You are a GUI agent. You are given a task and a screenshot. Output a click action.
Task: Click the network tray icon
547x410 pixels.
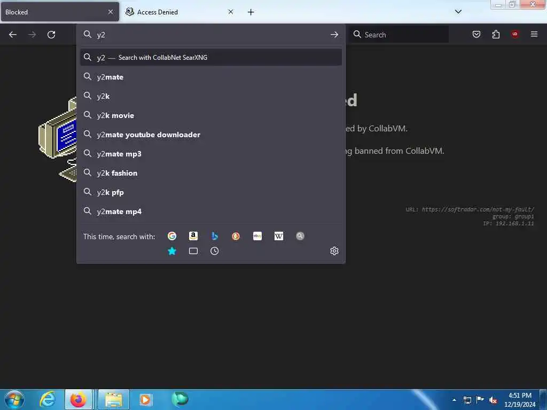[467, 400]
